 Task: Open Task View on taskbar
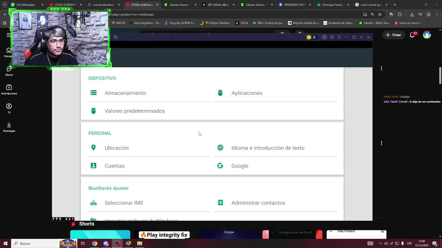[x=83, y=244]
